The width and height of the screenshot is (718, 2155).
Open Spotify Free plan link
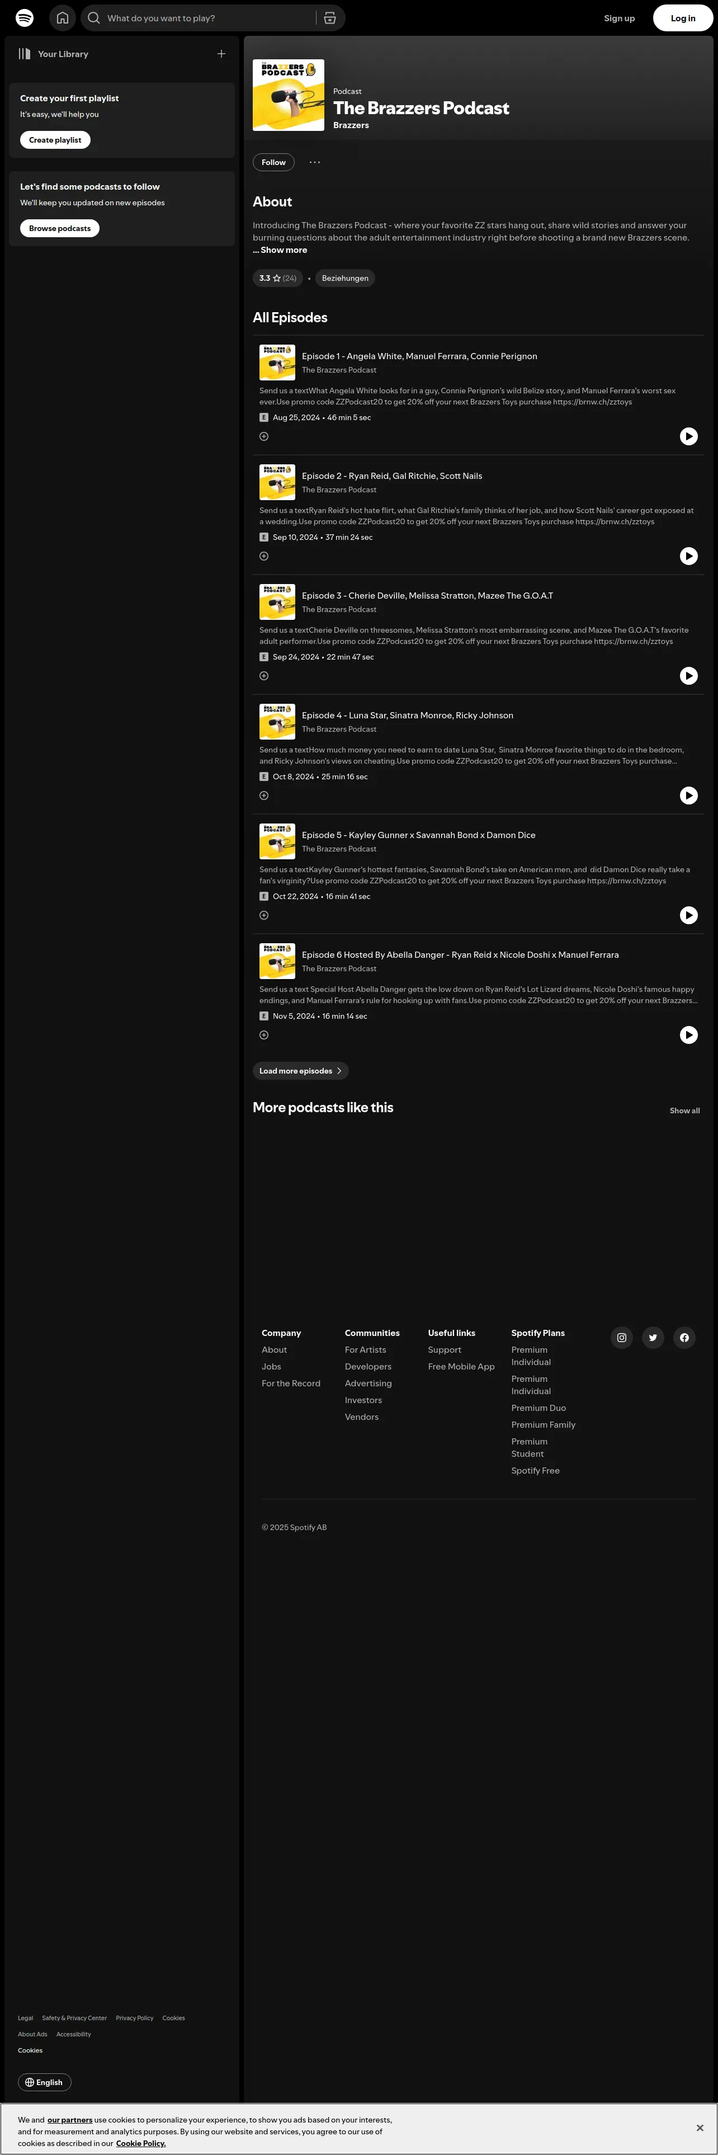pyautogui.click(x=536, y=1470)
